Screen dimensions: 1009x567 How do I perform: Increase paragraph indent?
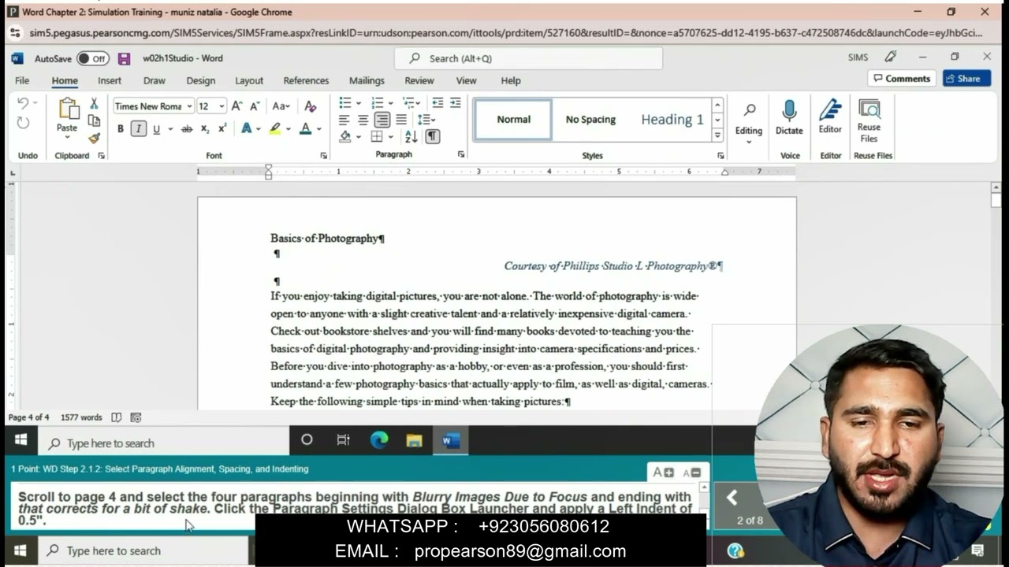tap(455, 103)
